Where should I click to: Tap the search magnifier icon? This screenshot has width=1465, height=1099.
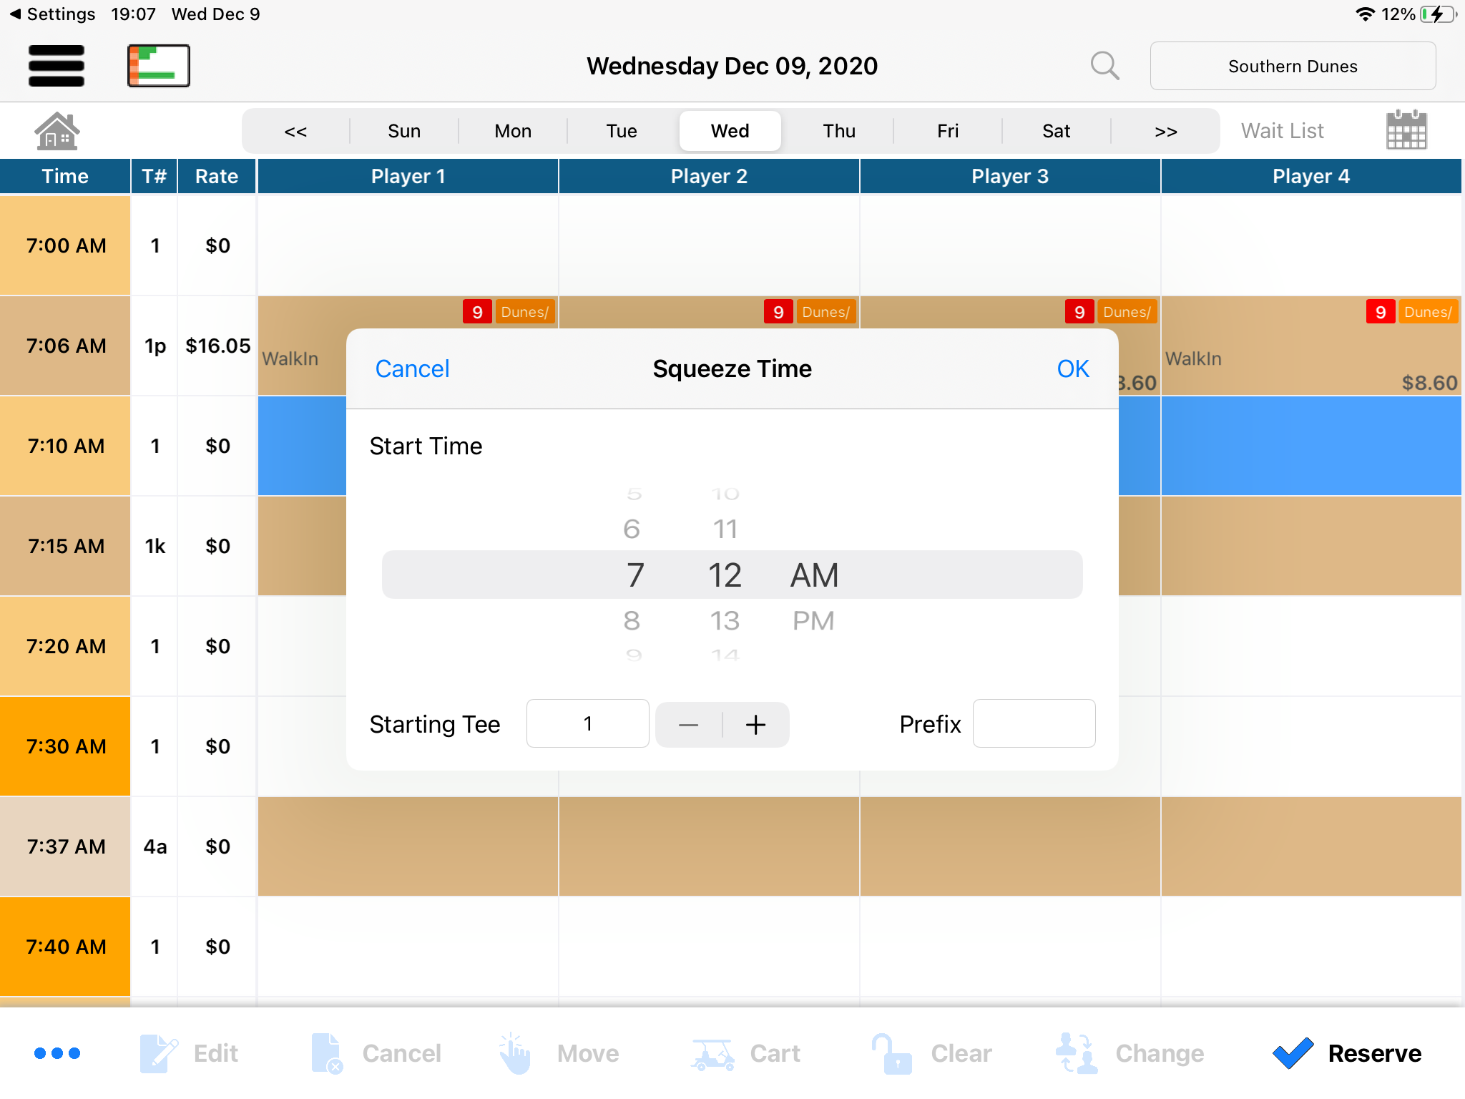(x=1104, y=66)
